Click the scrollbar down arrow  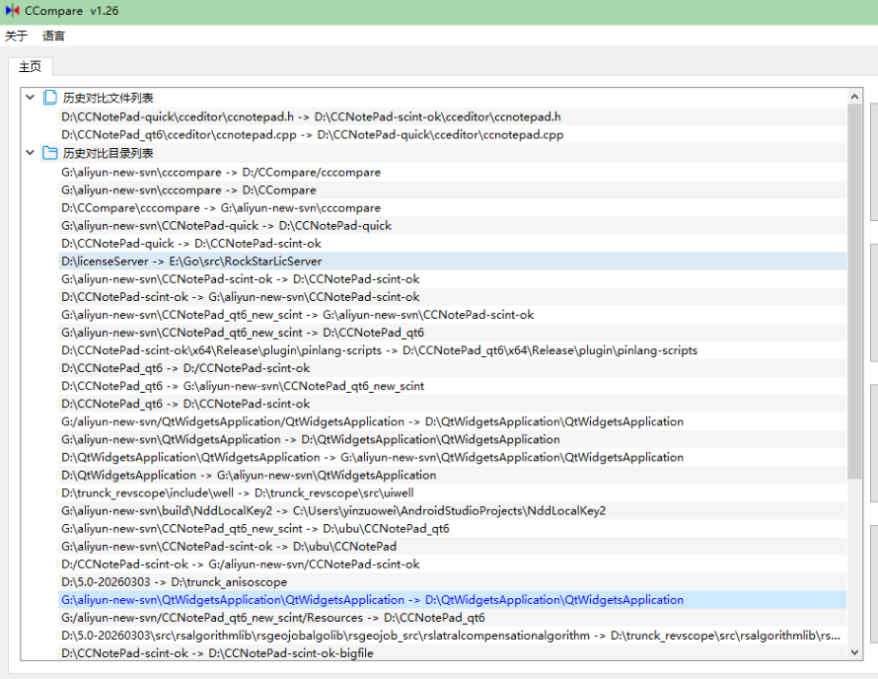(x=854, y=652)
